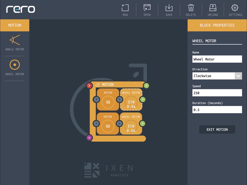Open a file with the OPEN icon

pos(147,10)
